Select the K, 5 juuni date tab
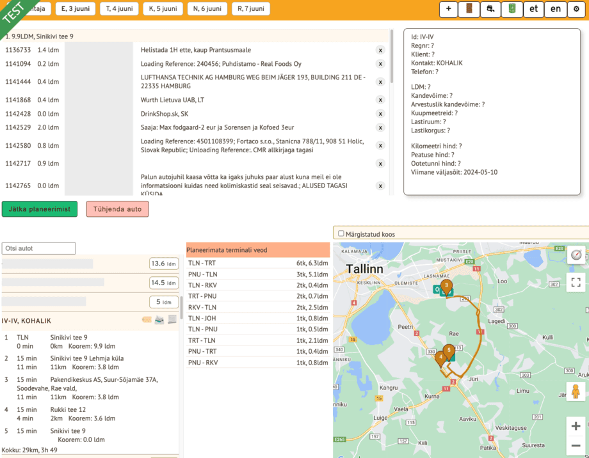 click(163, 8)
